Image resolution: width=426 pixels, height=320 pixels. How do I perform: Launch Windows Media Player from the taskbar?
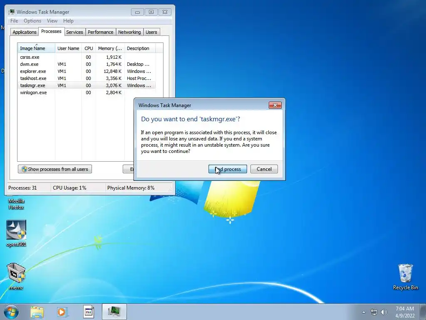pyautogui.click(x=62, y=312)
